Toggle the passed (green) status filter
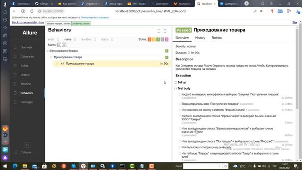 158,39
